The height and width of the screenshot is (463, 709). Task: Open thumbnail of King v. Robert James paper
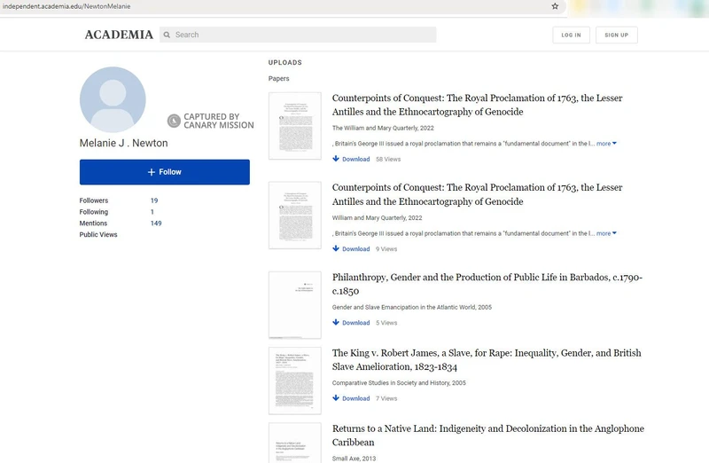(x=295, y=381)
